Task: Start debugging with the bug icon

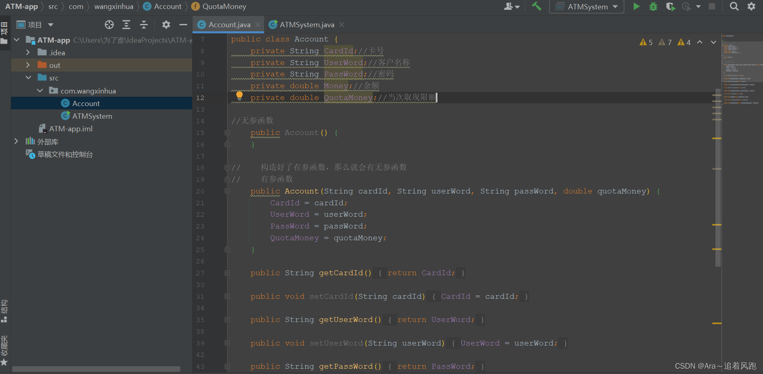Action: [653, 7]
